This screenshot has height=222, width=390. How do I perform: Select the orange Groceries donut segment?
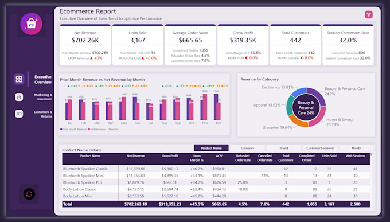pyautogui.click(x=298, y=122)
